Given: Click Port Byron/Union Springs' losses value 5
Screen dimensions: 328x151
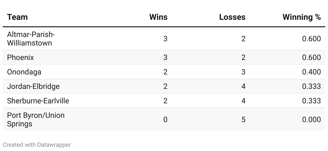Looking at the screenshot, I should [243, 119].
